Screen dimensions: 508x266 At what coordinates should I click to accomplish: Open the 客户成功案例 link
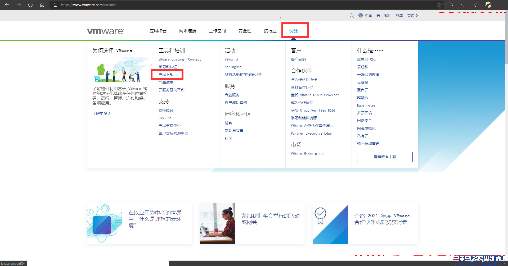click(236, 103)
